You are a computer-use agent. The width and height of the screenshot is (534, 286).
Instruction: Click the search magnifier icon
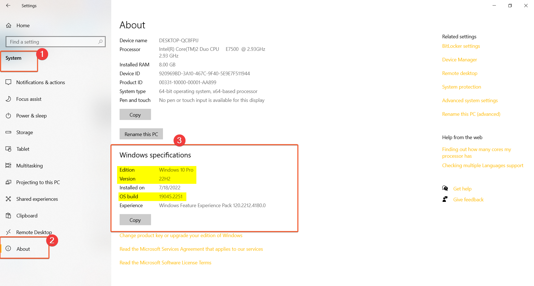(100, 42)
